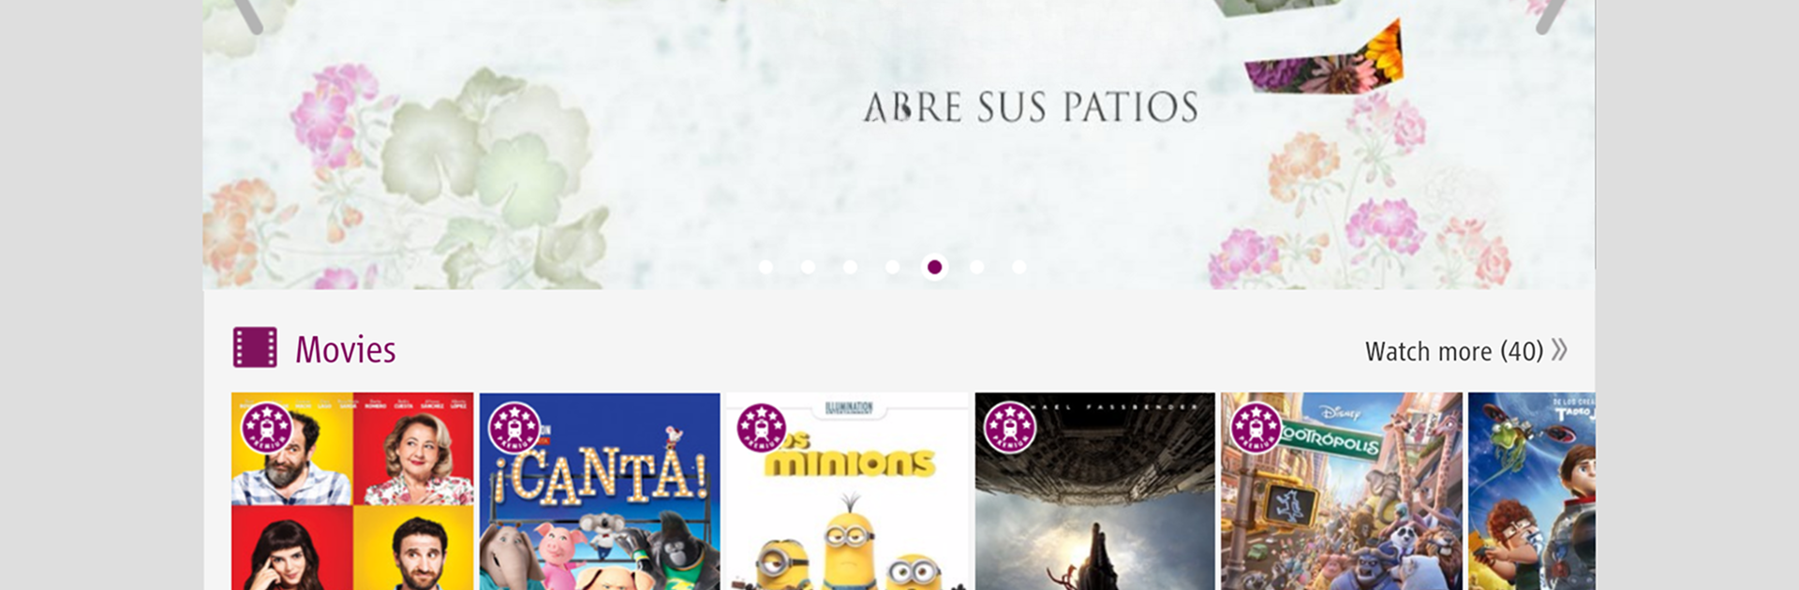Click the Movies film strip icon

255,347
